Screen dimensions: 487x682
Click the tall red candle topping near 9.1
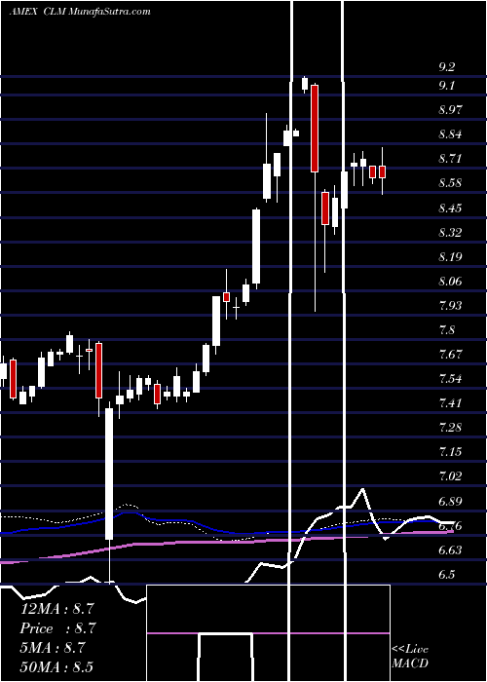point(315,129)
